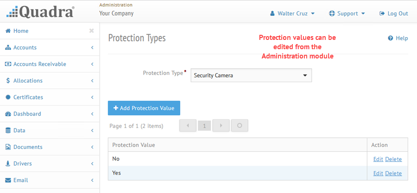Click the next page arrow button
The width and height of the screenshot is (417, 193).
point(221,126)
